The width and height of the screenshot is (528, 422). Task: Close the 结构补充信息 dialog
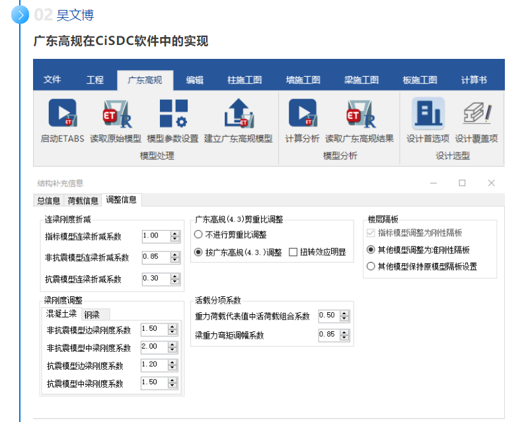tap(492, 183)
